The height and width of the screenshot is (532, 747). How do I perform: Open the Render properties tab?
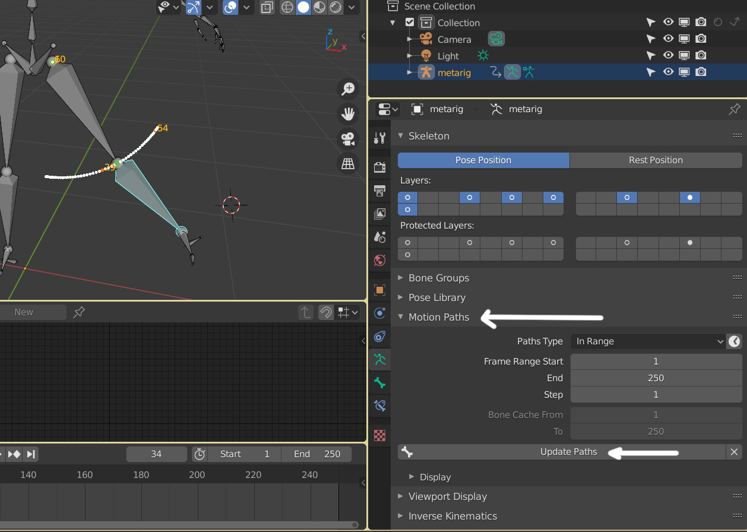pos(380,167)
